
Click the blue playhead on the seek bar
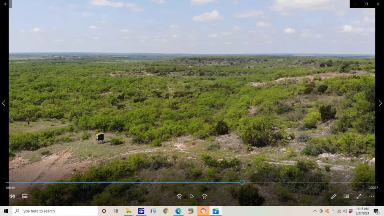tap(242, 182)
